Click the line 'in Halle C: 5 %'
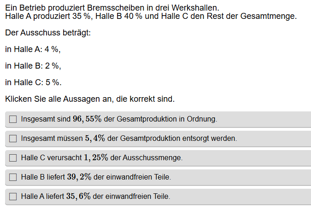311x209 pixels. (x=33, y=82)
